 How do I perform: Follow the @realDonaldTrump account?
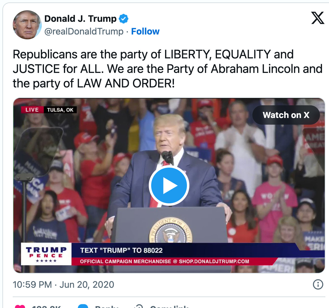[x=145, y=31]
